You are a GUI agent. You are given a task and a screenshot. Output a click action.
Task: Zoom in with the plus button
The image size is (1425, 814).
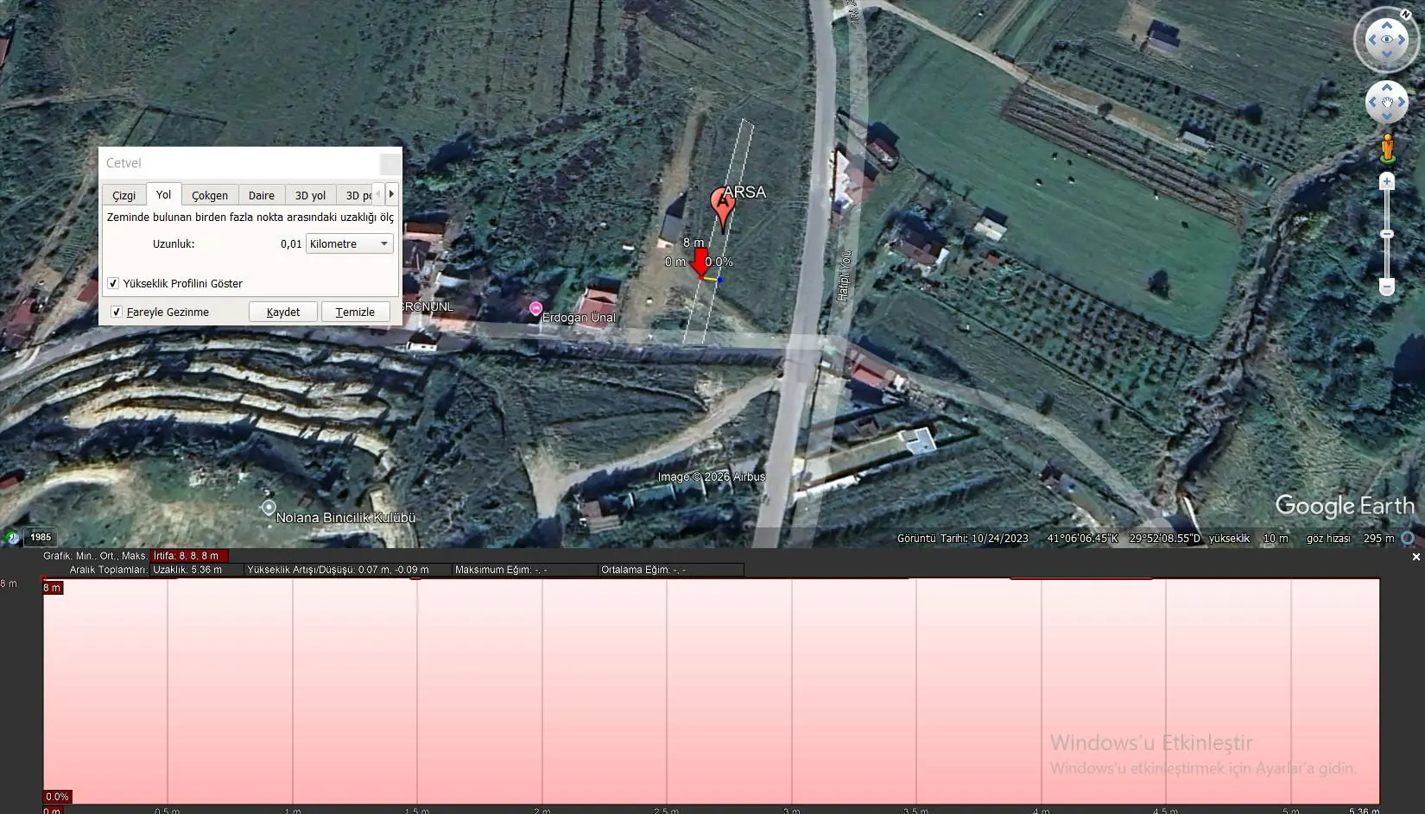pos(1387,181)
